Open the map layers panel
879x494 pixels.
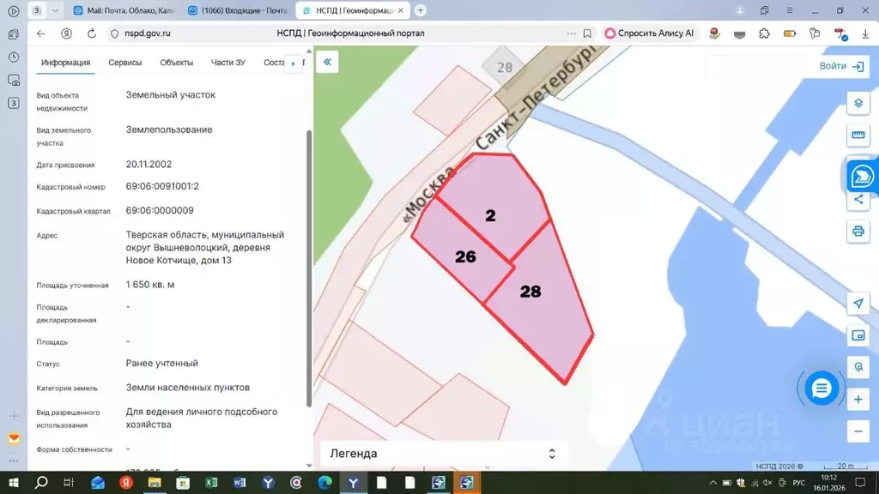pos(858,104)
